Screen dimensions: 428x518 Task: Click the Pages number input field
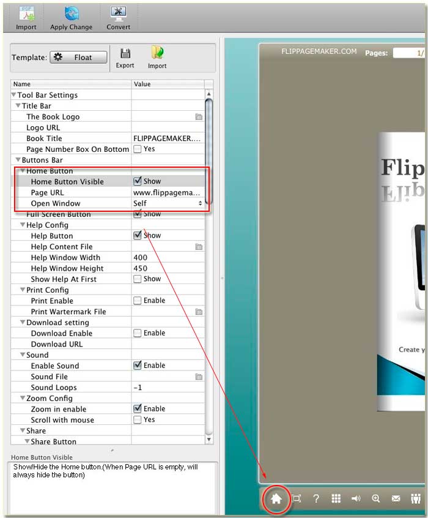tap(409, 53)
